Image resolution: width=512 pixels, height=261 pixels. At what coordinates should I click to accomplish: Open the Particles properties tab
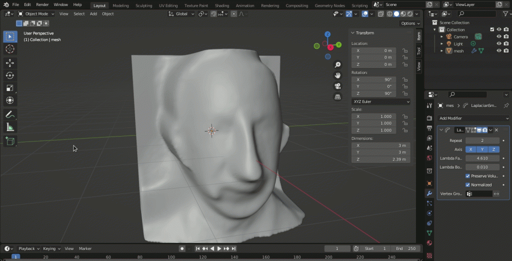tap(429, 203)
